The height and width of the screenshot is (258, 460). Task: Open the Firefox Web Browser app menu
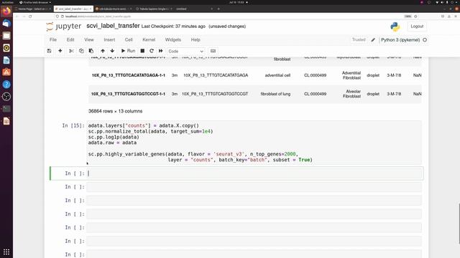click(x=35, y=2)
